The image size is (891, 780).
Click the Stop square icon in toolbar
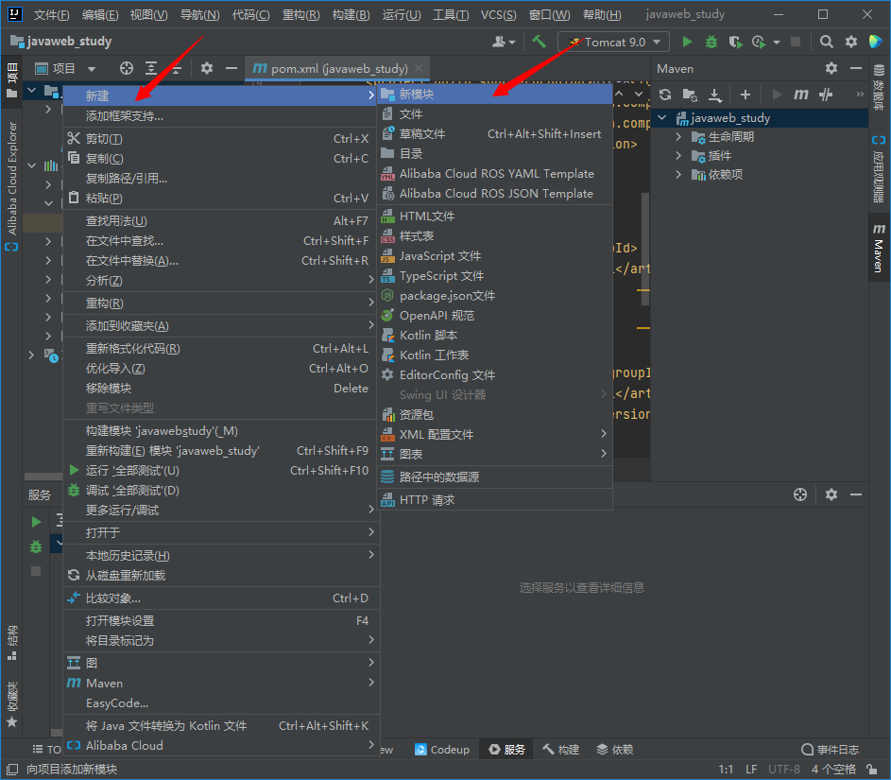[796, 42]
